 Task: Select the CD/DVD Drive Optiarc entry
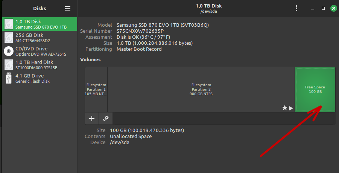(x=40, y=51)
